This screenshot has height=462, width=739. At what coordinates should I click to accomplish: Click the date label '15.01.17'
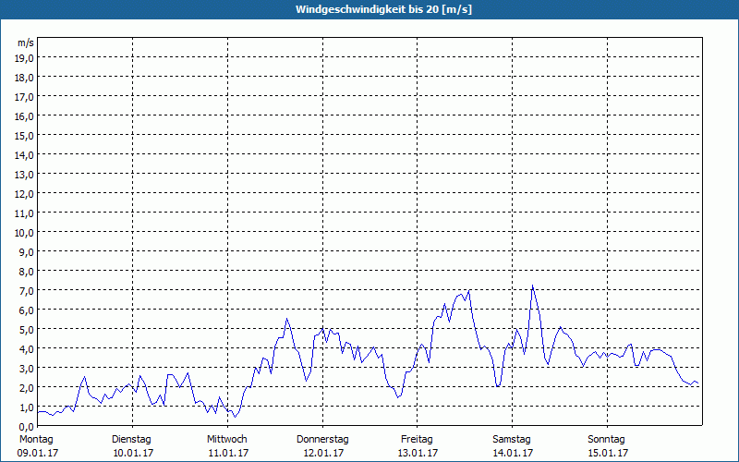607,453
